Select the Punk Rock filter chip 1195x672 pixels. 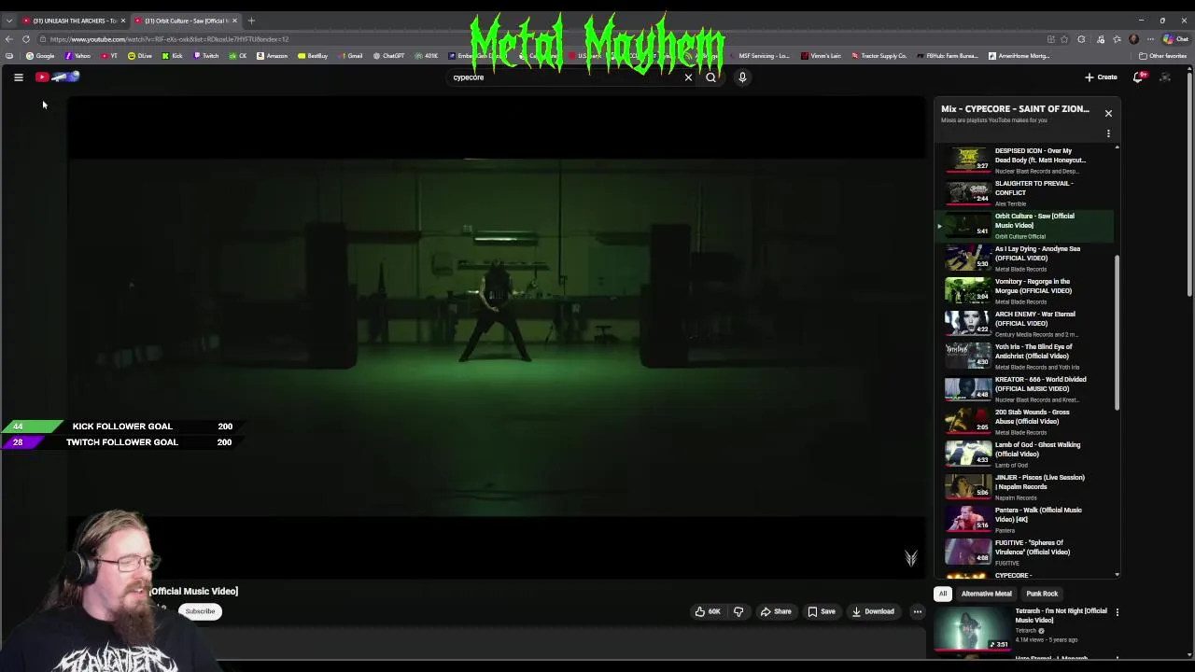[1042, 594]
